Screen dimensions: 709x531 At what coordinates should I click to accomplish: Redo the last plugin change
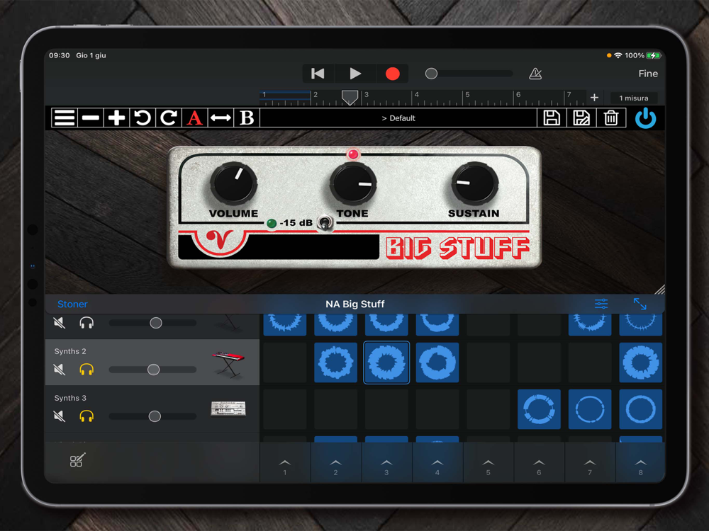[x=169, y=118]
